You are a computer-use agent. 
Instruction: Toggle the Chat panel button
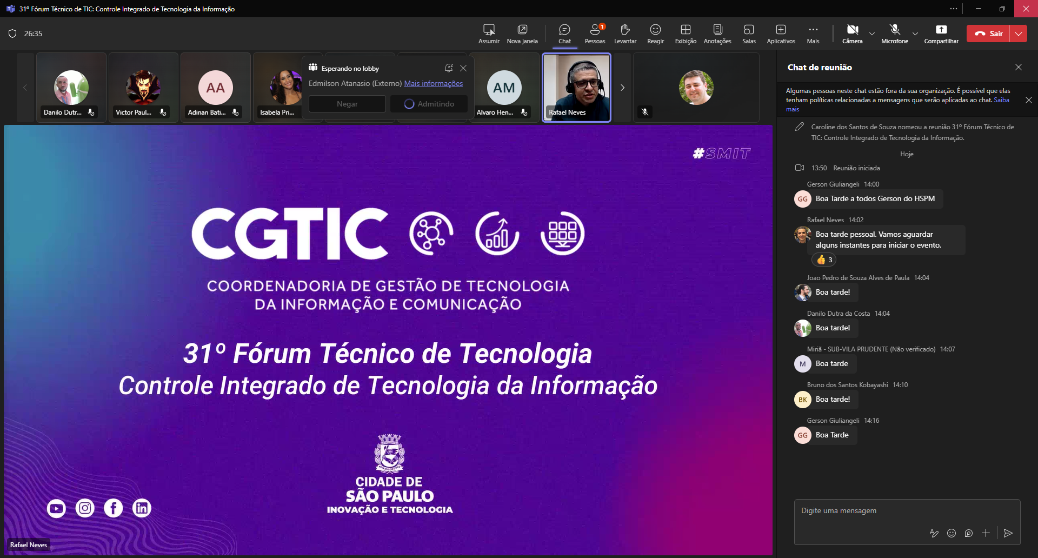tap(564, 34)
